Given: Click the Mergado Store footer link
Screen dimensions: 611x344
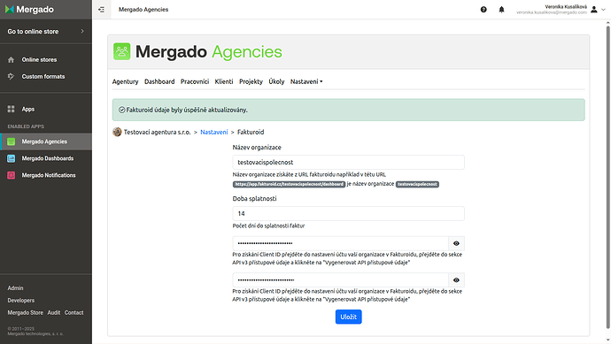Looking at the screenshot, I should tap(26, 312).
